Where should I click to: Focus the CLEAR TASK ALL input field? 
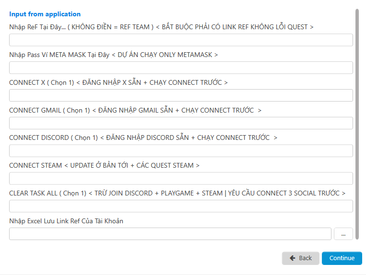181,206
